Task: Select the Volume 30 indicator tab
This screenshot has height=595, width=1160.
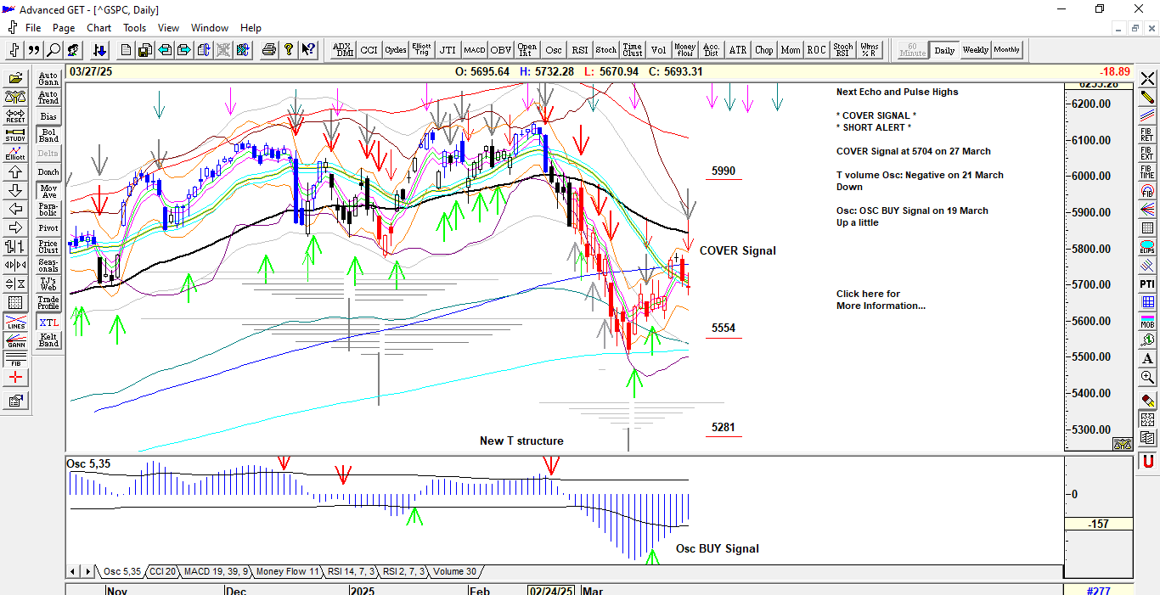Action: point(454,571)
